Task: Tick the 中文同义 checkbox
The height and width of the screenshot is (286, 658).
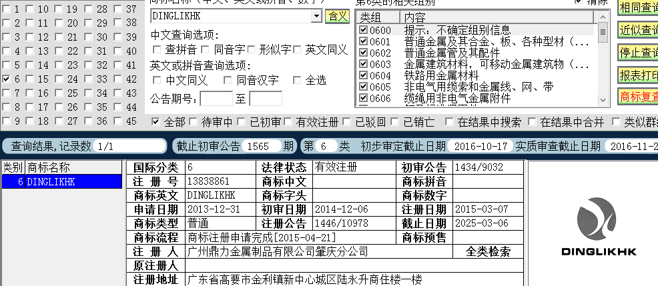Action: (x=157, y=80)
